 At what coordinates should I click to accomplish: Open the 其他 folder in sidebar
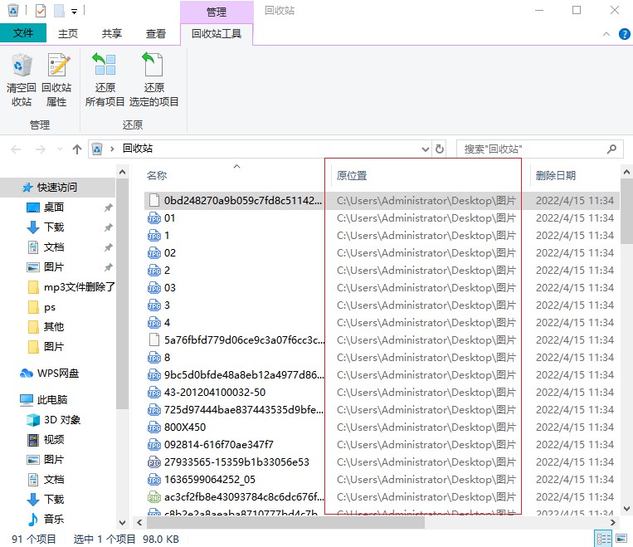[54, 326]
